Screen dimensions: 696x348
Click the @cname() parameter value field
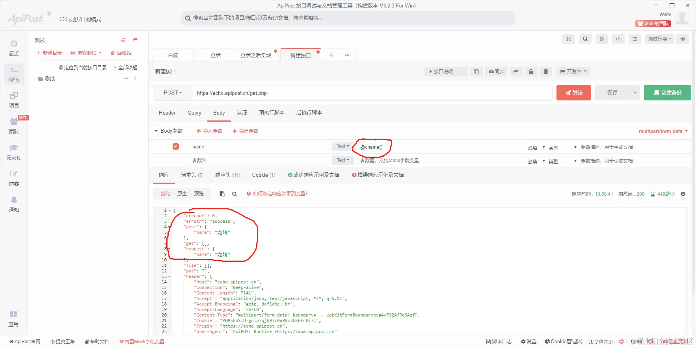point(439,147)
